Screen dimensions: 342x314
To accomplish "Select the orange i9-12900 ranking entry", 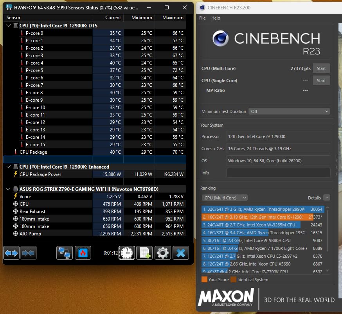I will coord(263,217).
